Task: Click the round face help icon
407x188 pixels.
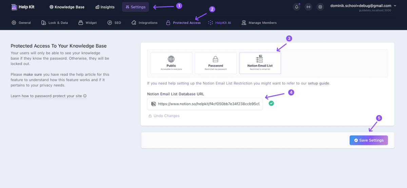Action: 320,7
